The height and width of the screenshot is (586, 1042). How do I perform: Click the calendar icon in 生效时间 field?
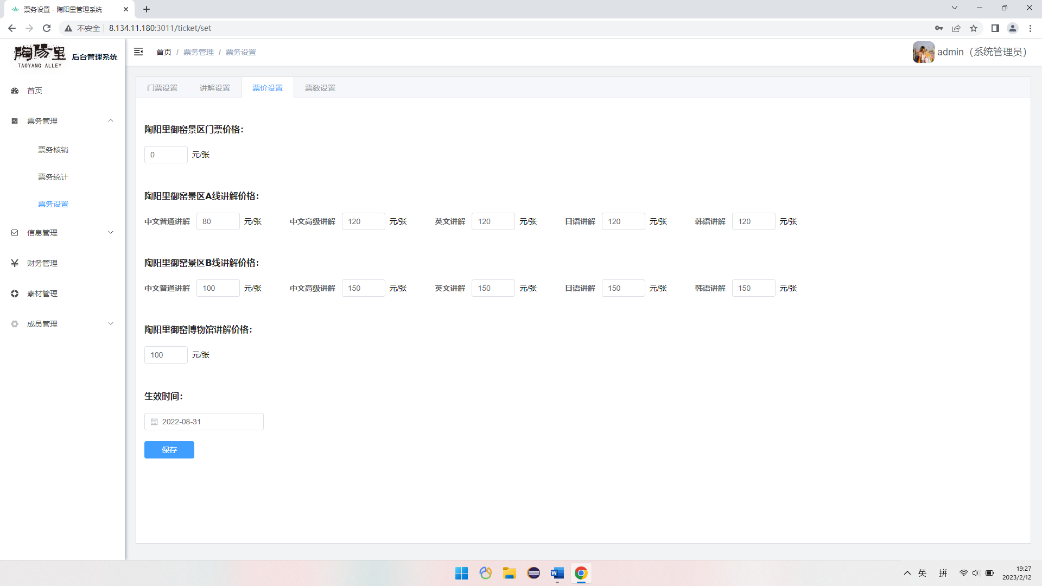tap(154, 422)
